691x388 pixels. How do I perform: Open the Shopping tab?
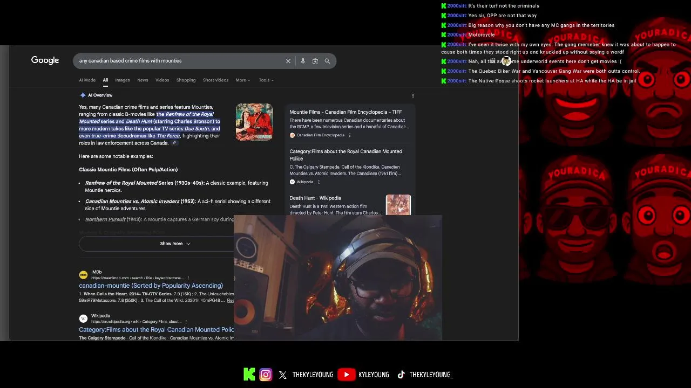coord(186,80)
